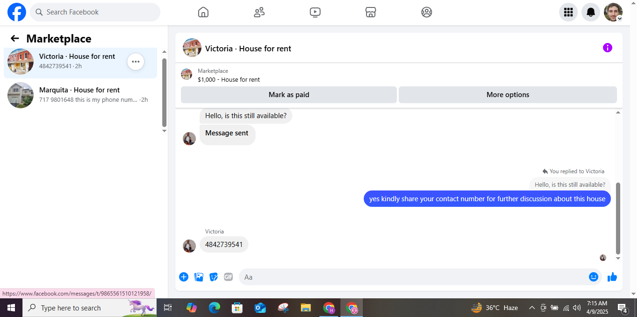Choose a sticker icon in composer
The width and height of the screenshot is (637, 317).
[x=214, y=277]
